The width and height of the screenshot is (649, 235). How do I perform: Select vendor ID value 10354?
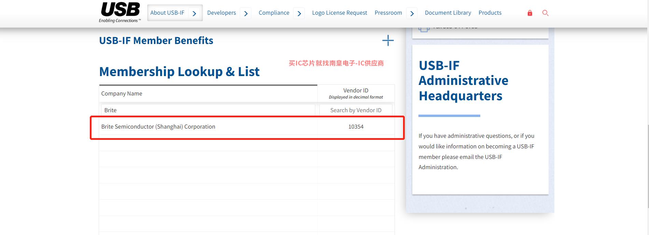(356, 127)
